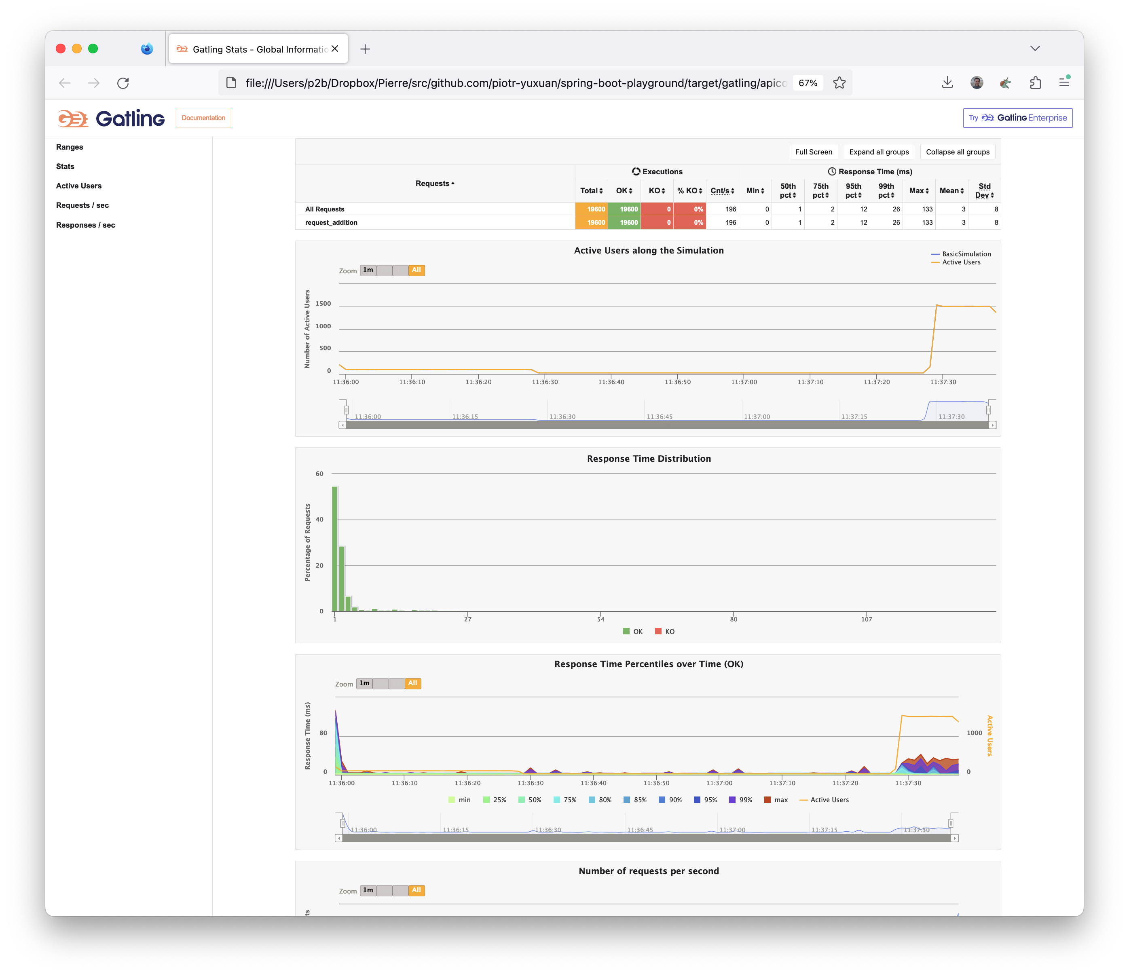Open a new tab with plus icon
The width and height of the screenshot is (1129, 976).
[x=365, y=49]
